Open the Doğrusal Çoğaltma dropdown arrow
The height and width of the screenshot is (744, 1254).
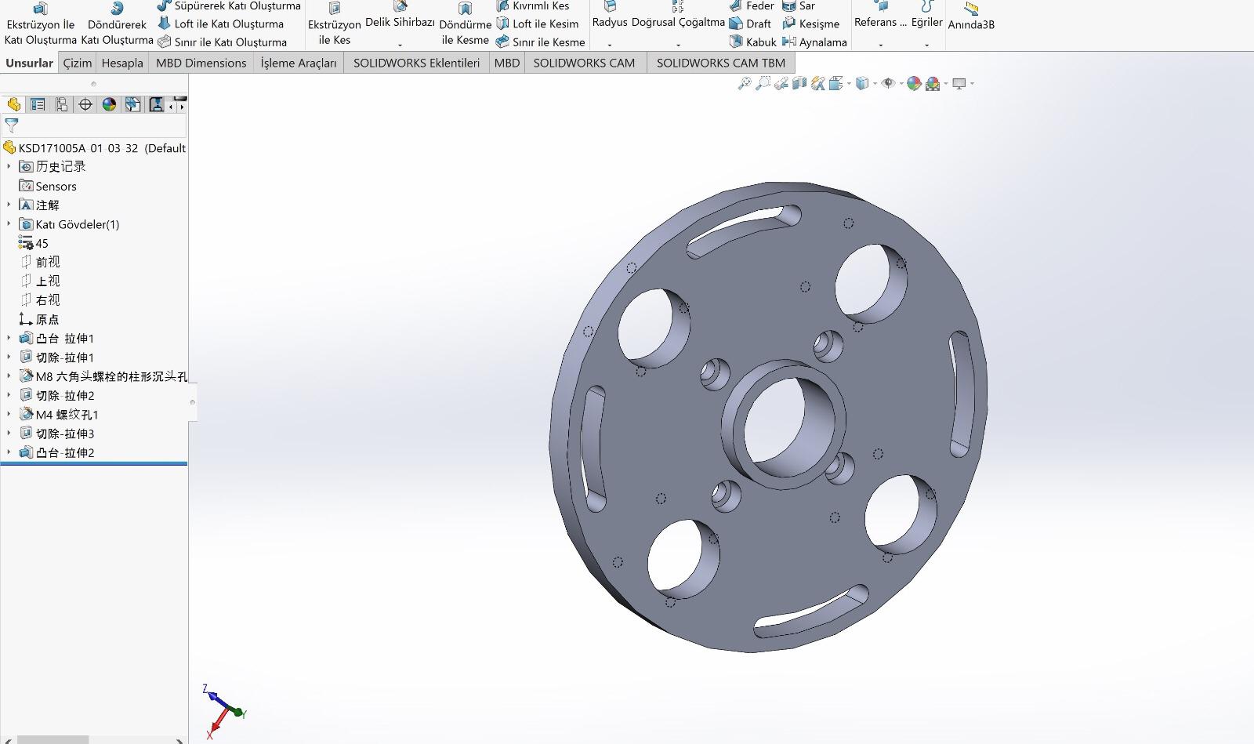point(678,45)
